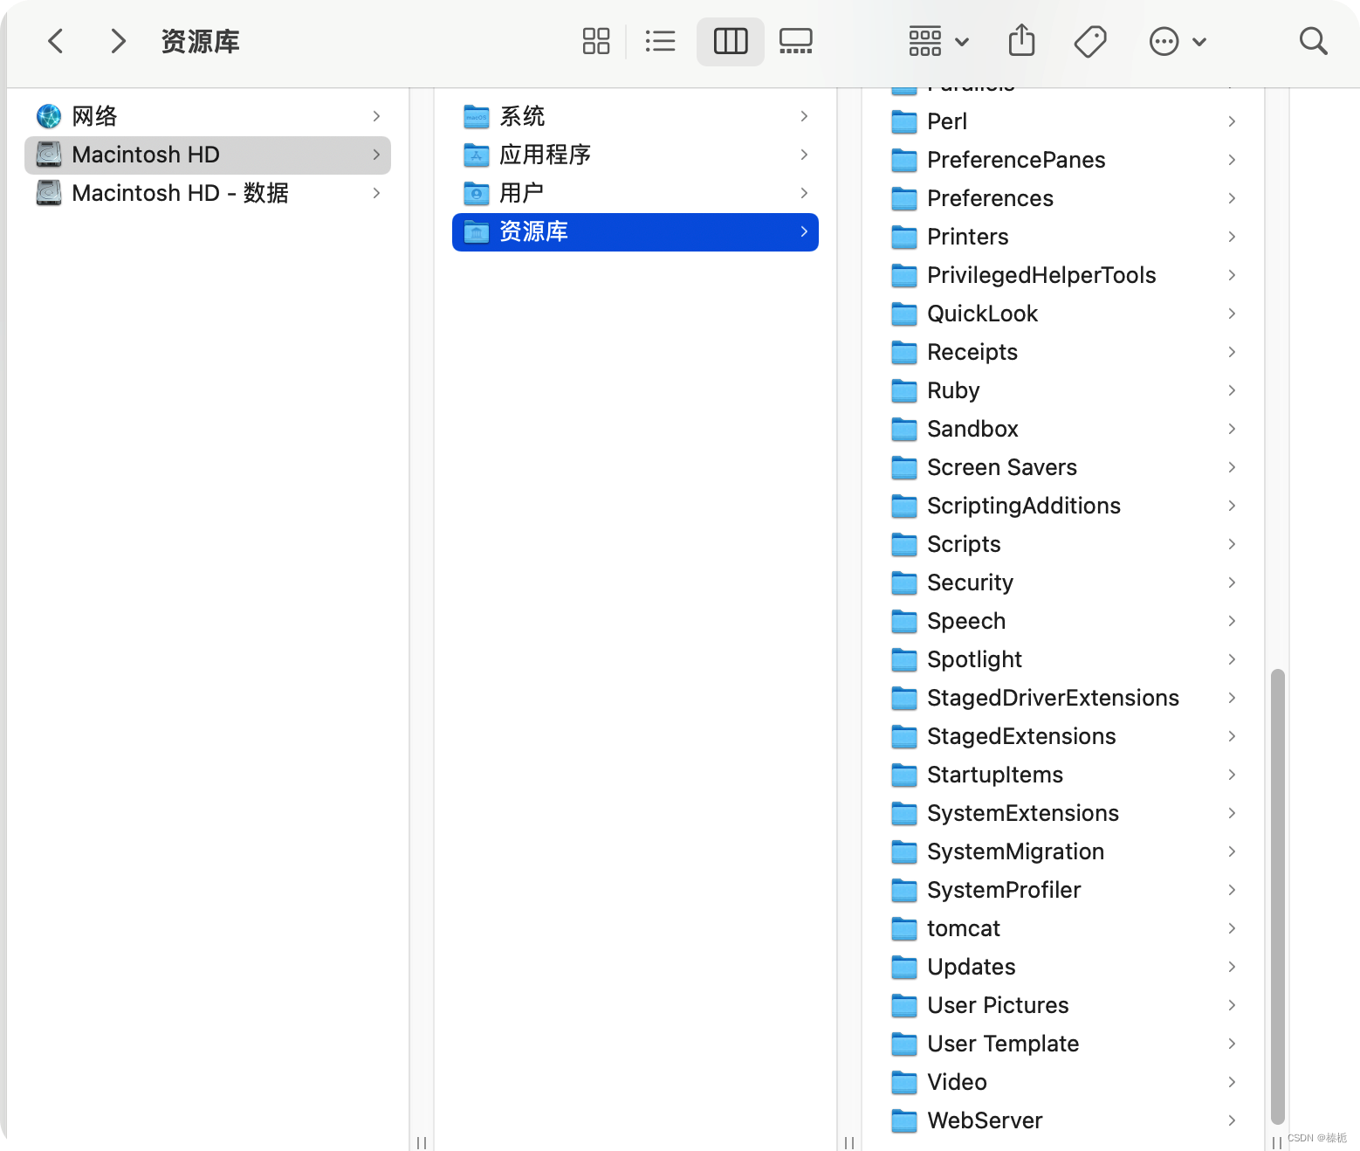Select the Scripts folder

point(1063,544)
